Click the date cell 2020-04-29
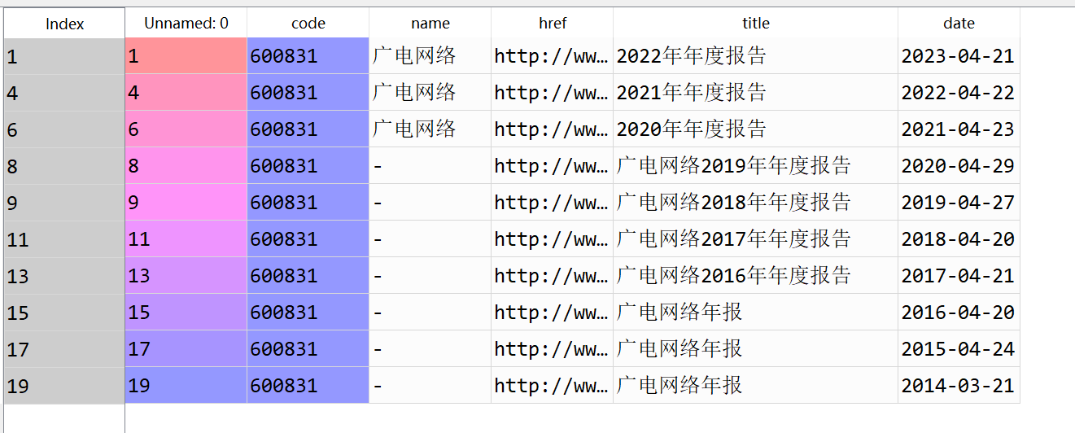This screenshot has height=433, width=1075. [x=959, y=166]
